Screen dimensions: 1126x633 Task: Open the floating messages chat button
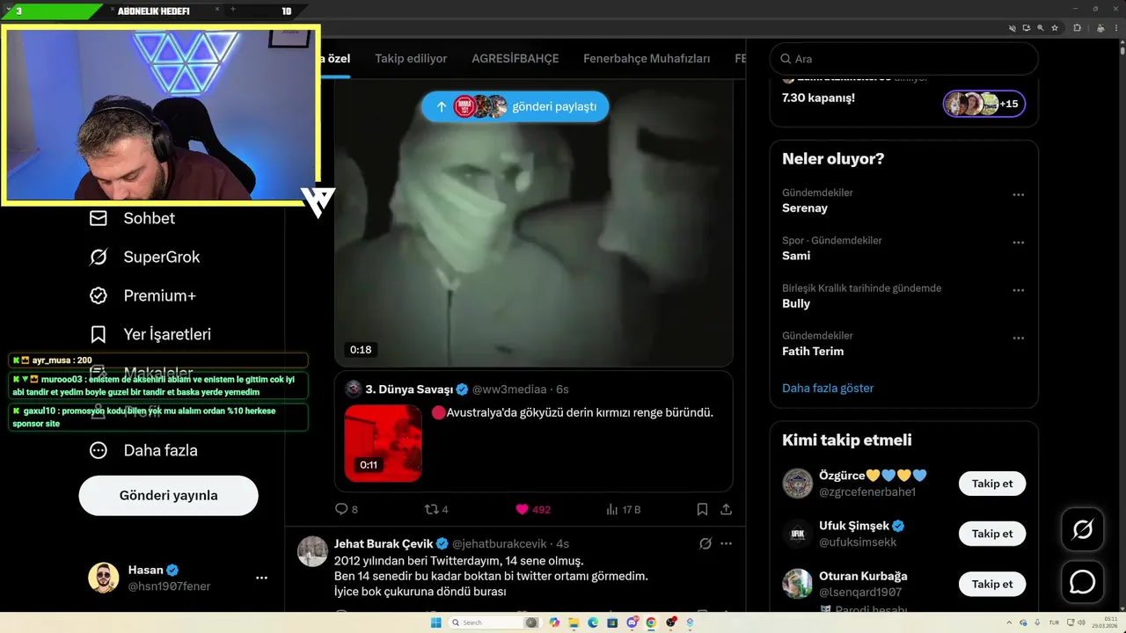pos(1082,582)
